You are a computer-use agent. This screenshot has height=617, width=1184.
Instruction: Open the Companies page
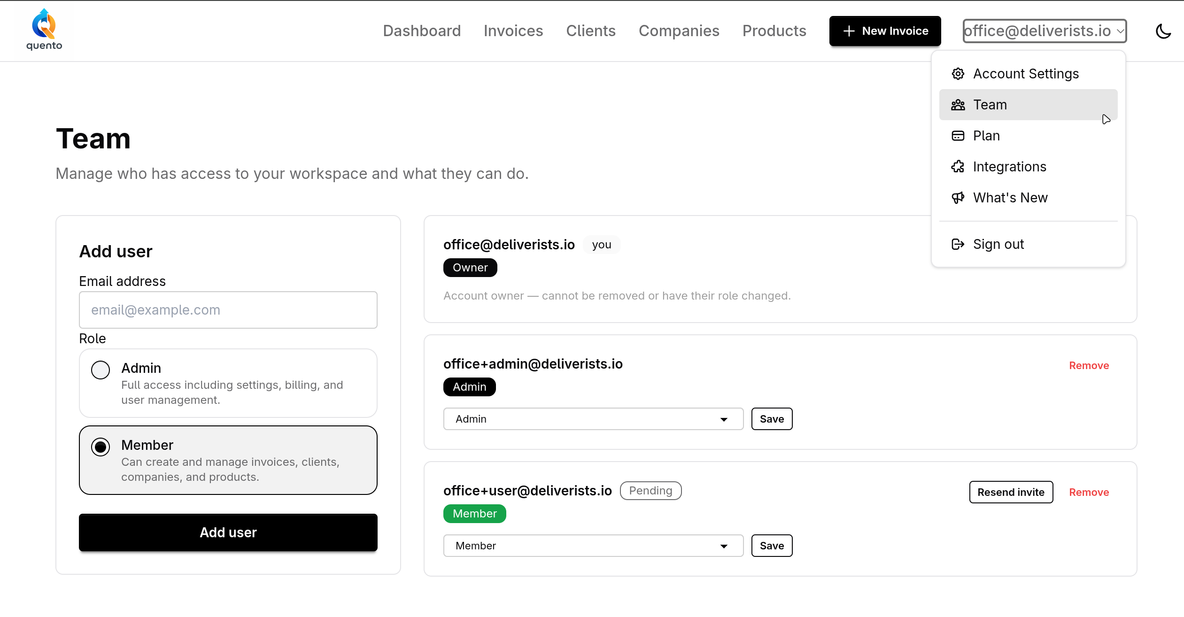click(x=679, y=31)
